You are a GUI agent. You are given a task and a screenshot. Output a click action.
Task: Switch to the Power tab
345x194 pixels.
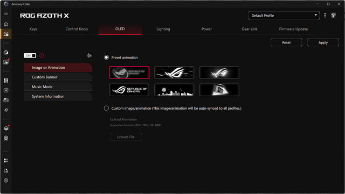[206, 29]
